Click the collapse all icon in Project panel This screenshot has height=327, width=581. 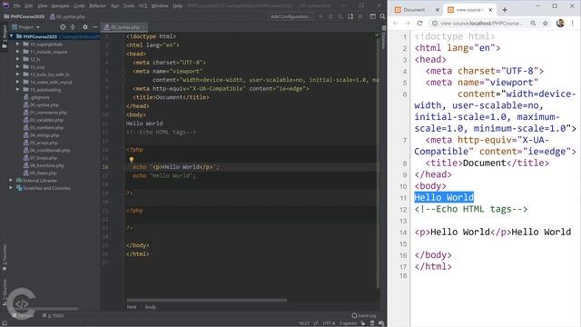(x=73, y=27)
